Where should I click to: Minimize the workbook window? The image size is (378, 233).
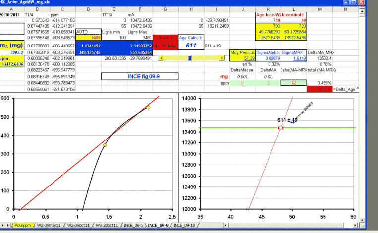click(346, 2)
